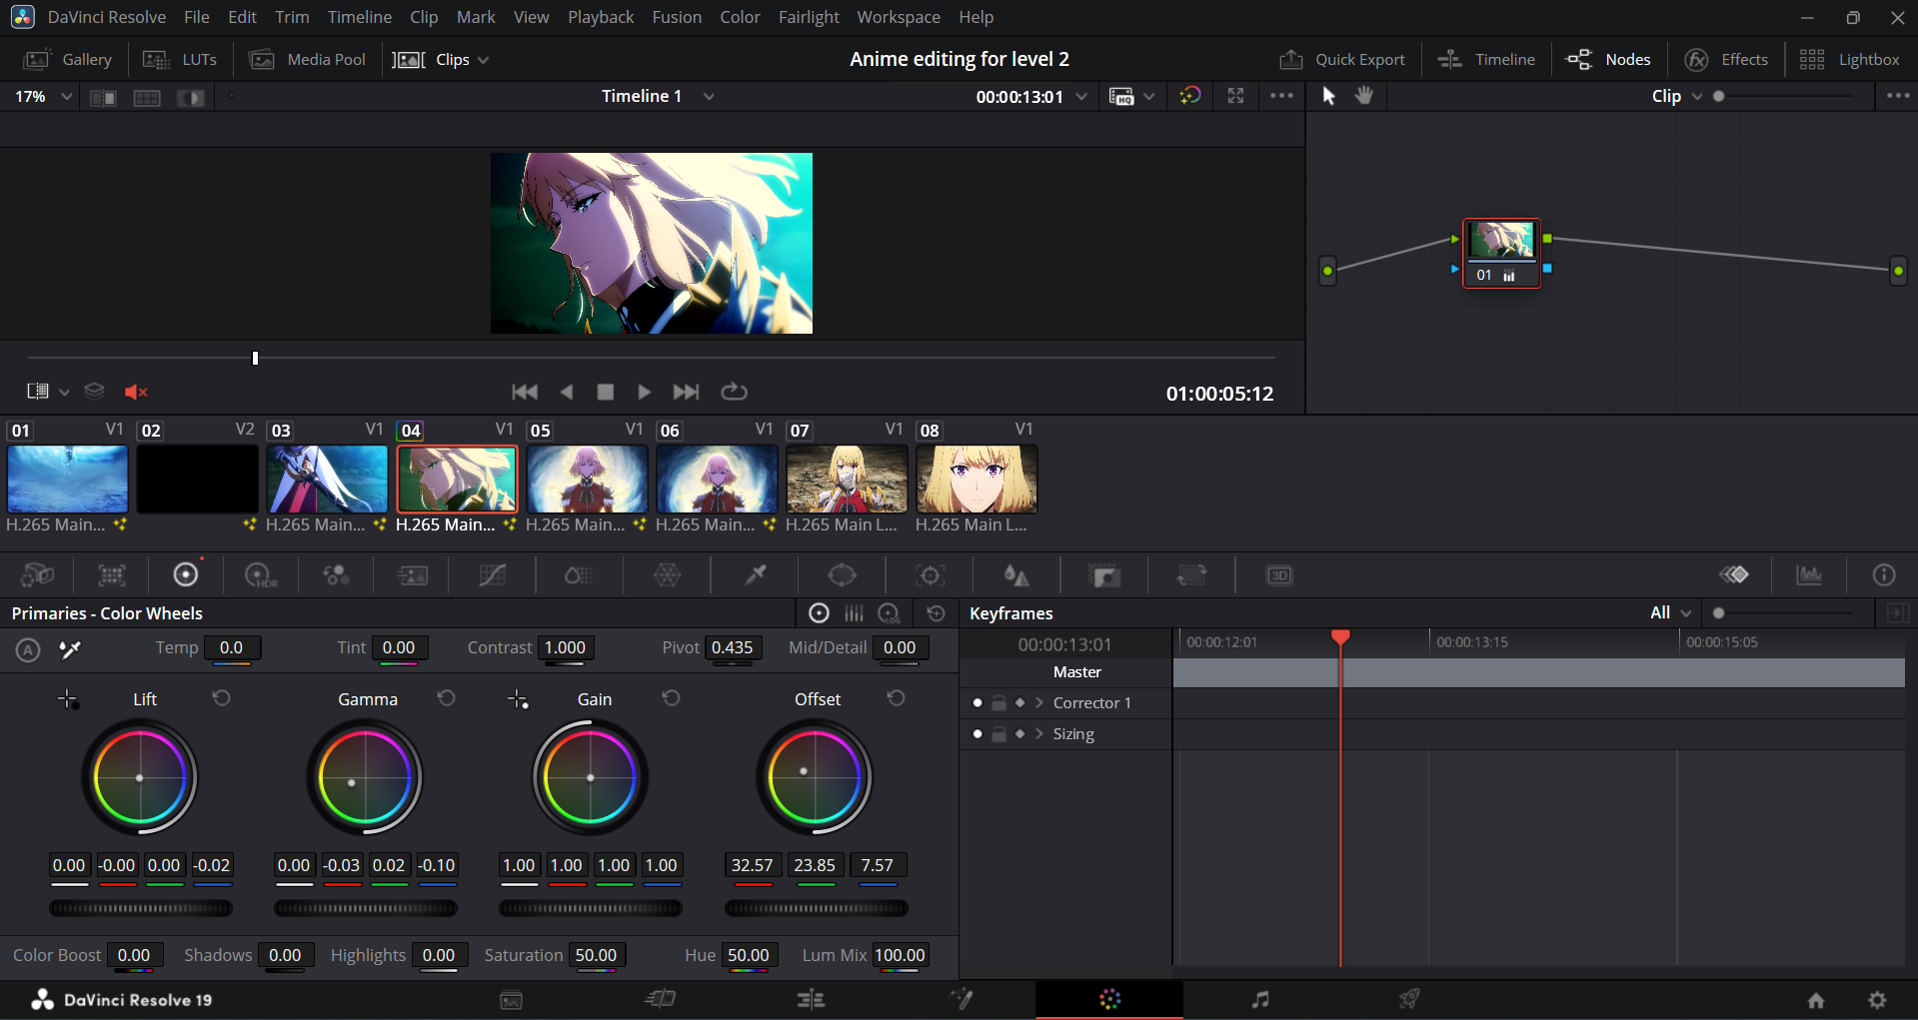Open the LUTs panel
The width and height of the screenshot is (1918, 1020).
(180, 60)
